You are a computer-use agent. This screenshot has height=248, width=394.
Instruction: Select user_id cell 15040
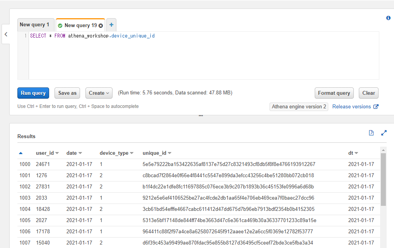(x=43, y=243)
